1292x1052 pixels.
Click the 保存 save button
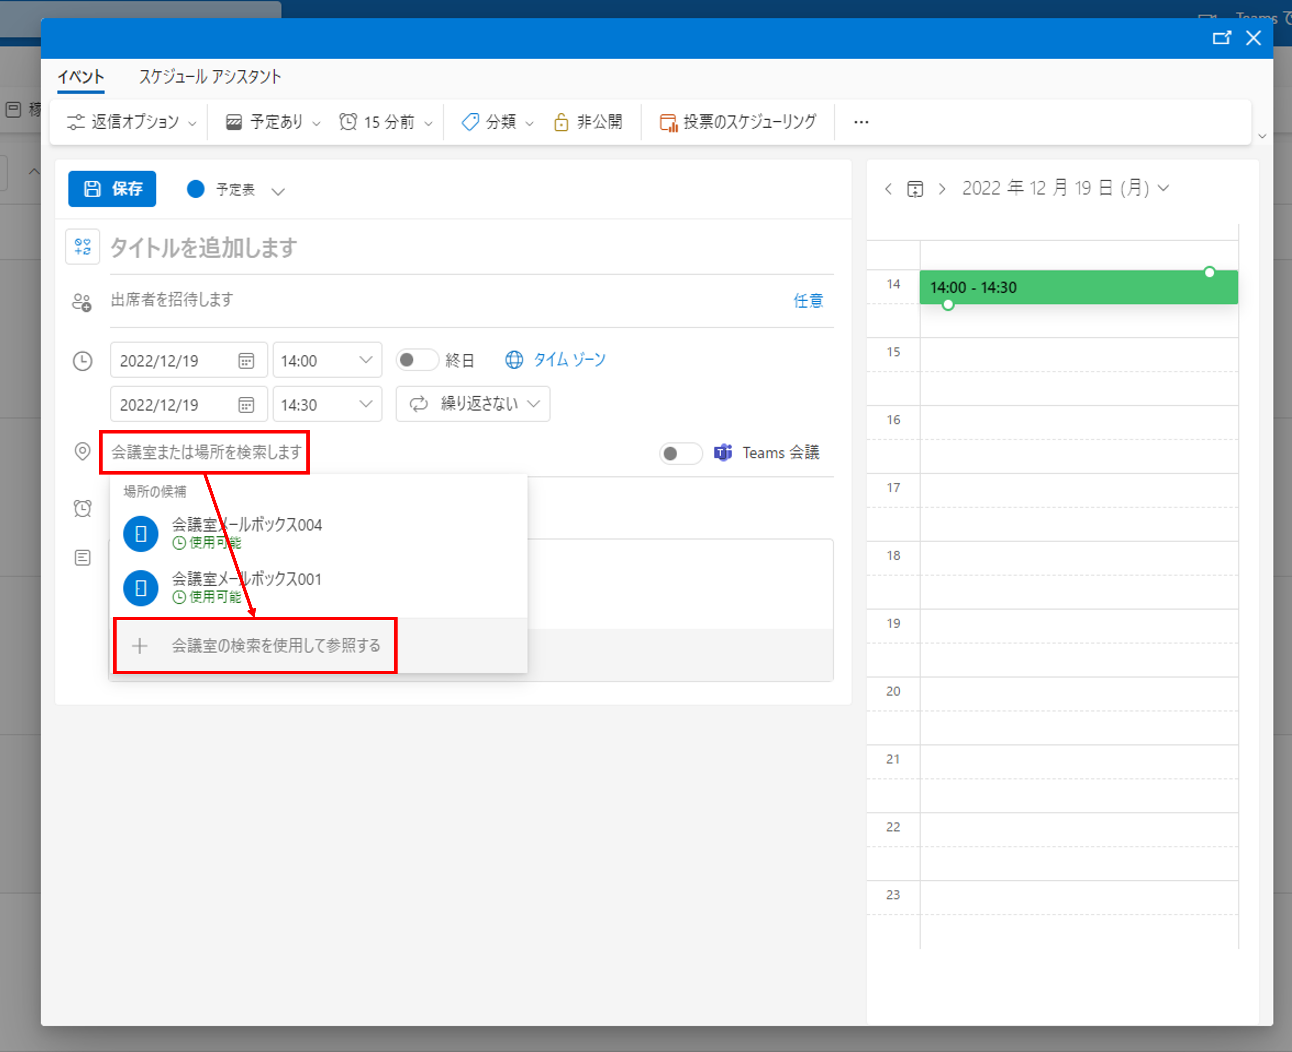[x=112, y=189]
